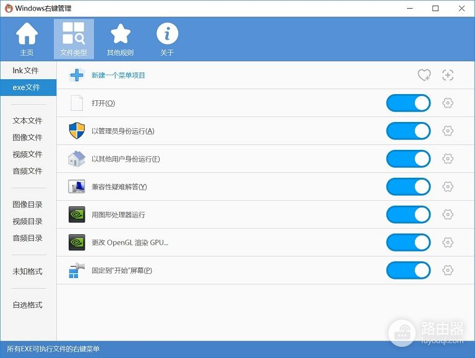Click the 打开(O) label text
Screen dimensions: 475x358
click(x=103, y=103)
